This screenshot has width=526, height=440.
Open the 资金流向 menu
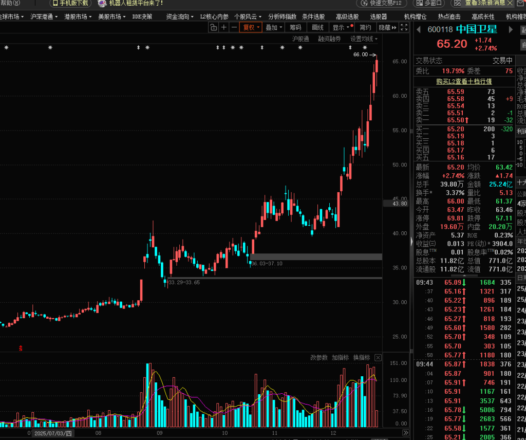(179, 16)
